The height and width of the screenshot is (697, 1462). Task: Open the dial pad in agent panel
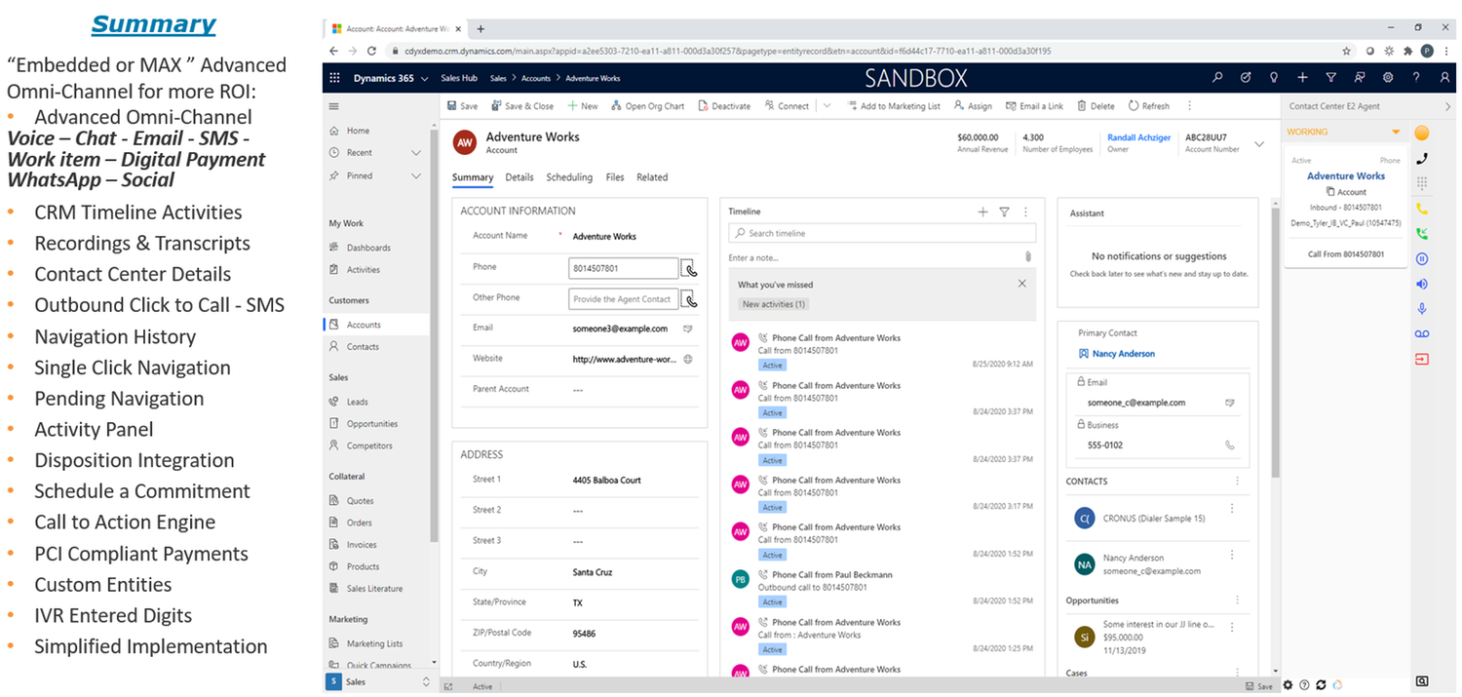[x=1422, y=182]
